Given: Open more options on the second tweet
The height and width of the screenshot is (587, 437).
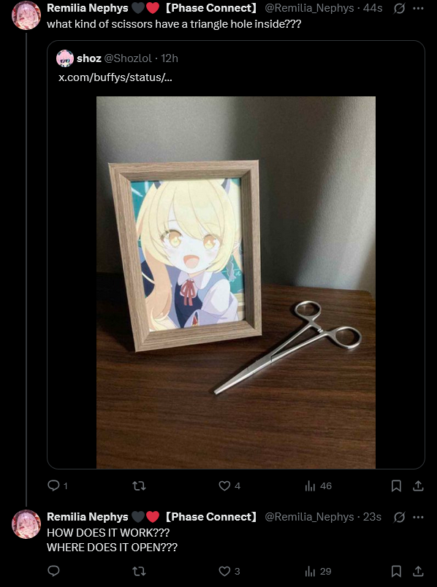Looking at the screenshot, I should (418, 517).
